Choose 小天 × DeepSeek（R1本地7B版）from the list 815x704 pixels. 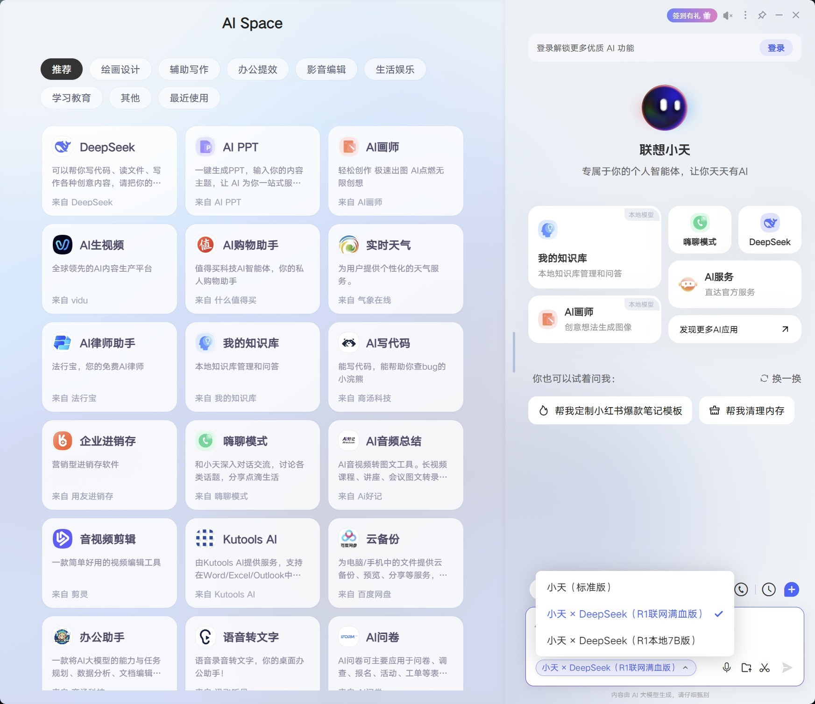tap(621, 641)
